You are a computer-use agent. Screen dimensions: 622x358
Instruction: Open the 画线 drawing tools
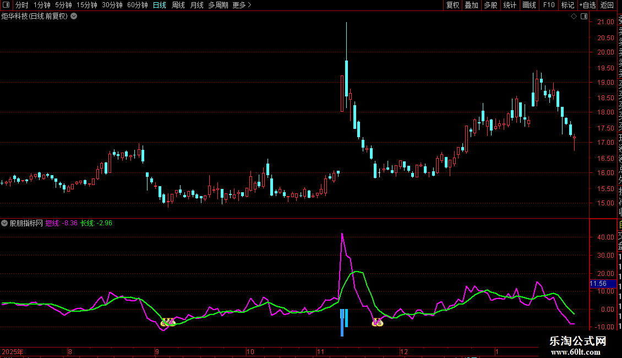[529, 5]
